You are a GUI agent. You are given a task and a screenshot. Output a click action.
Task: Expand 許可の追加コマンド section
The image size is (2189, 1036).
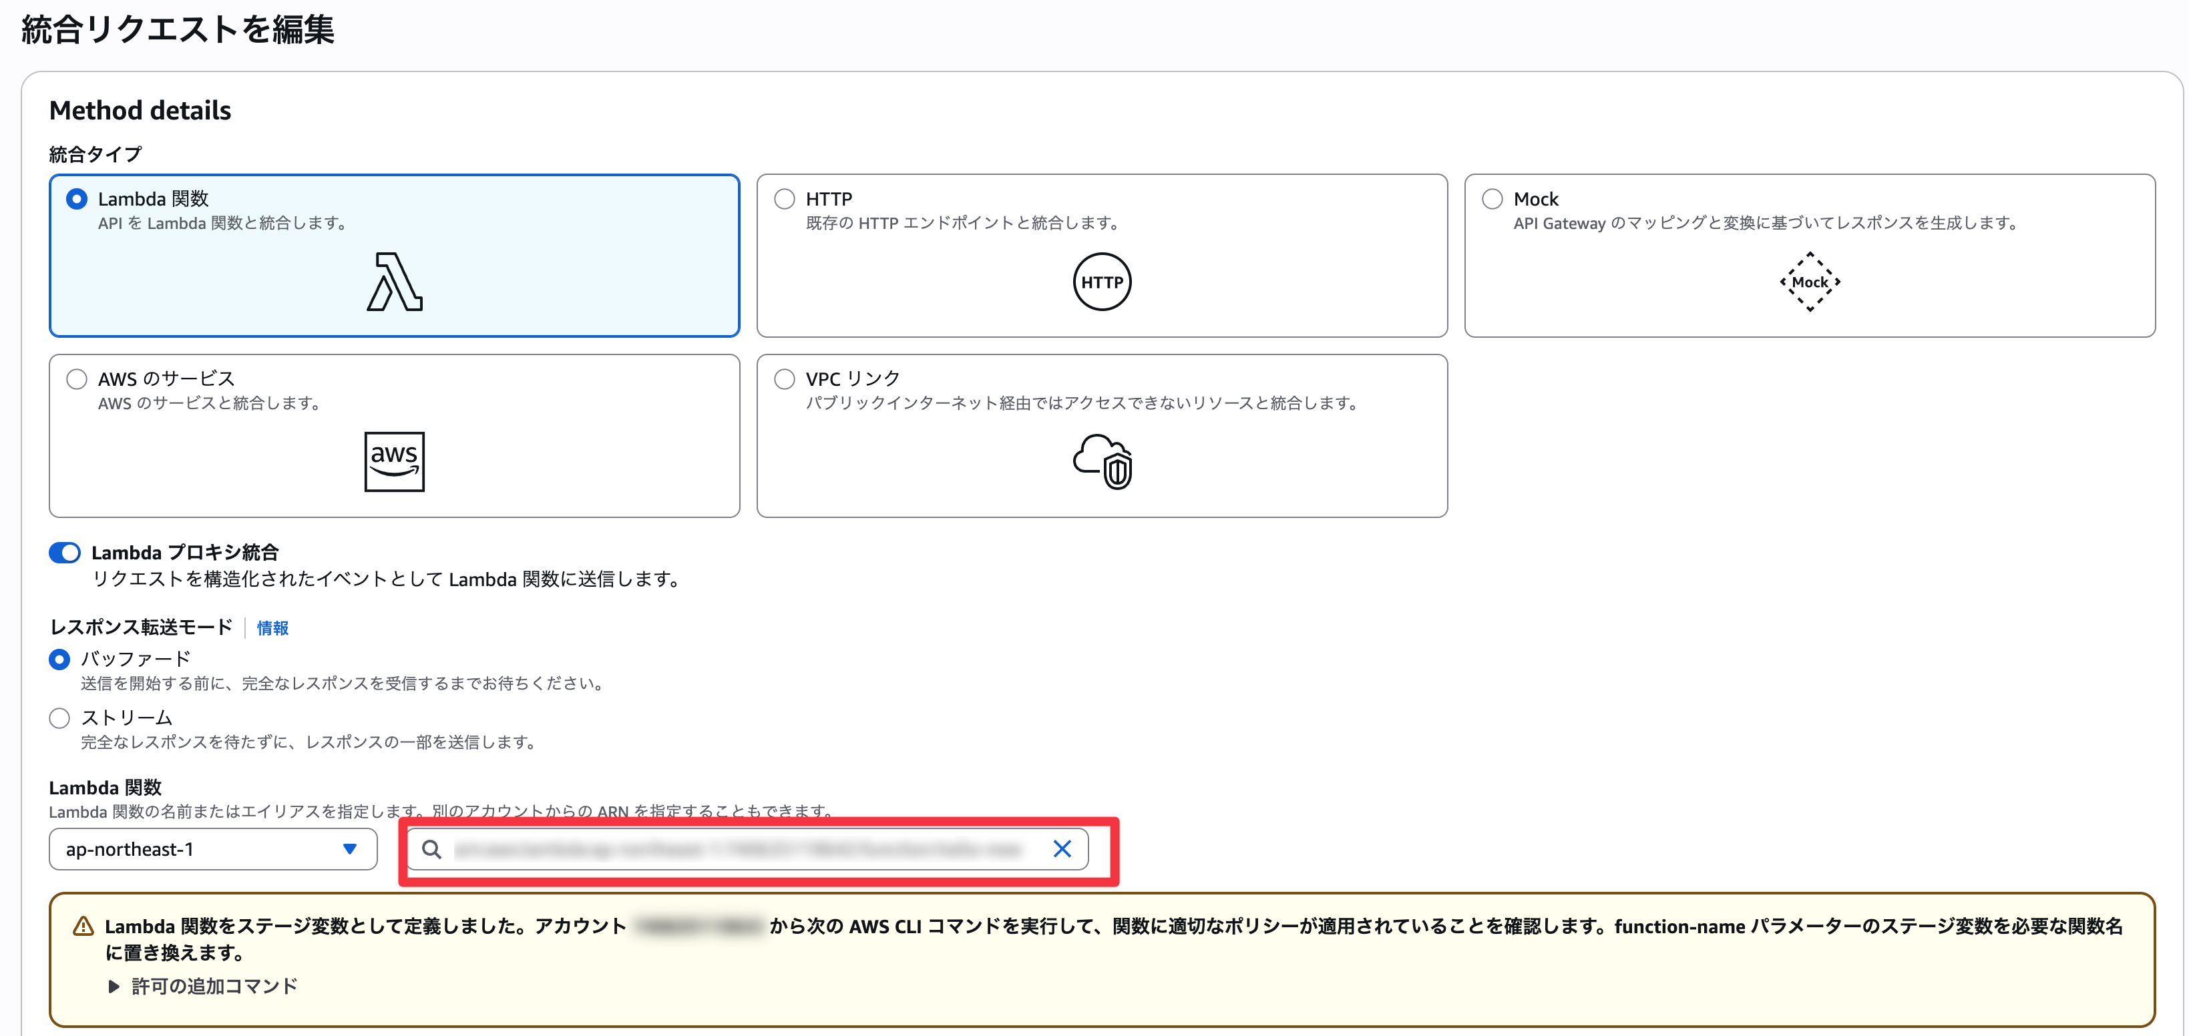point(203,987)
